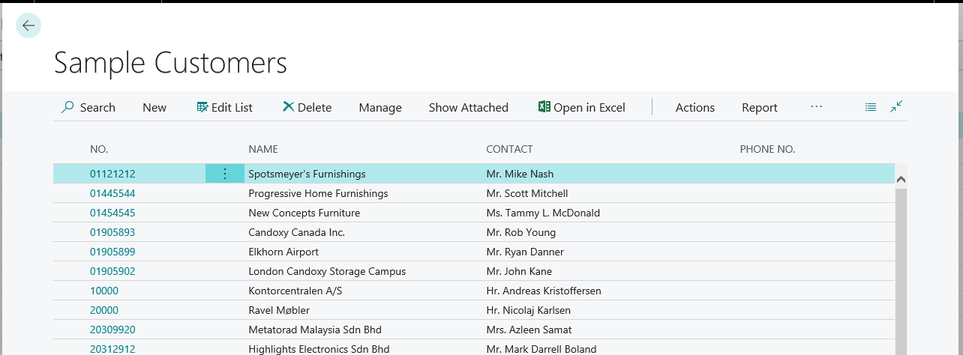This screenshot has height=355, width=963.
Task: Open customer number 01905902
Action: pos(112,271)
